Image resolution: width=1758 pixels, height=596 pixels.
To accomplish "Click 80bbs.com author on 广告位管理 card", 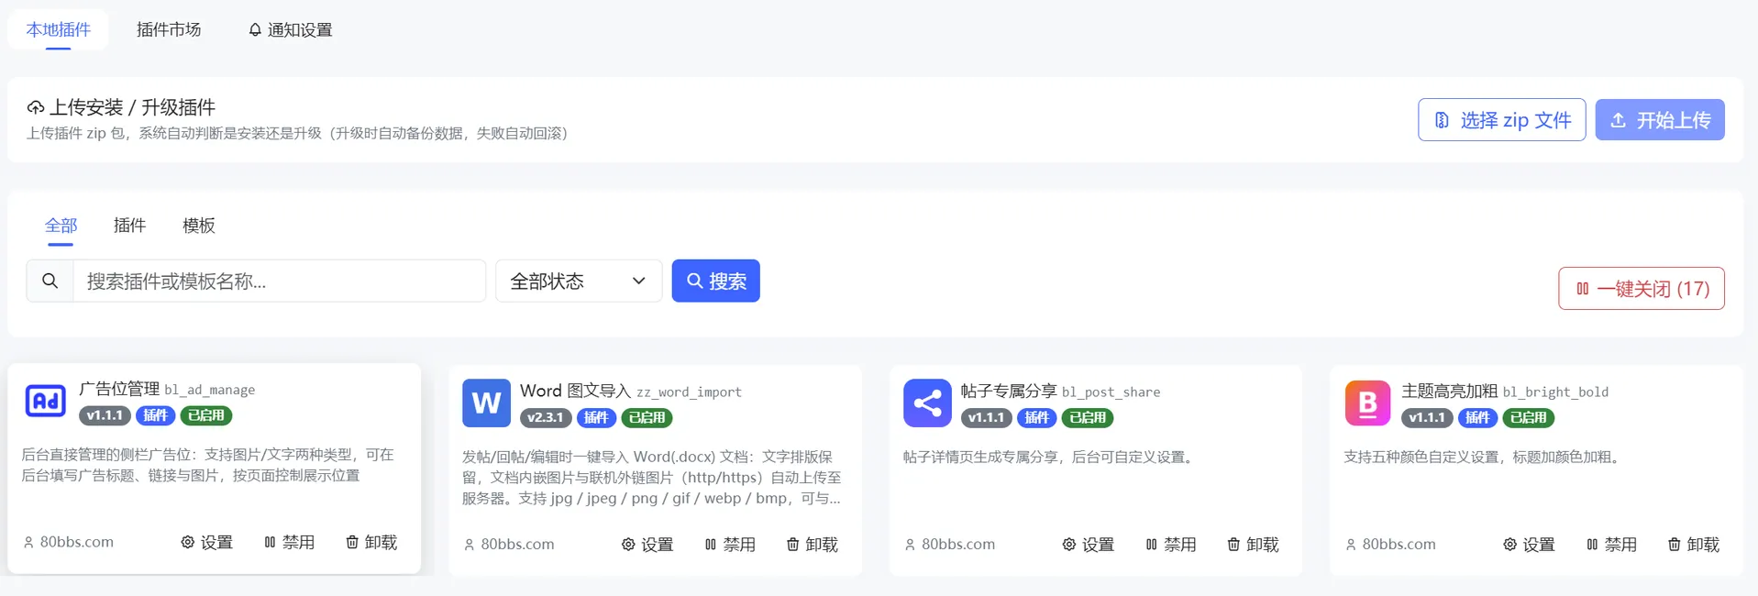I will pos(69,542).
